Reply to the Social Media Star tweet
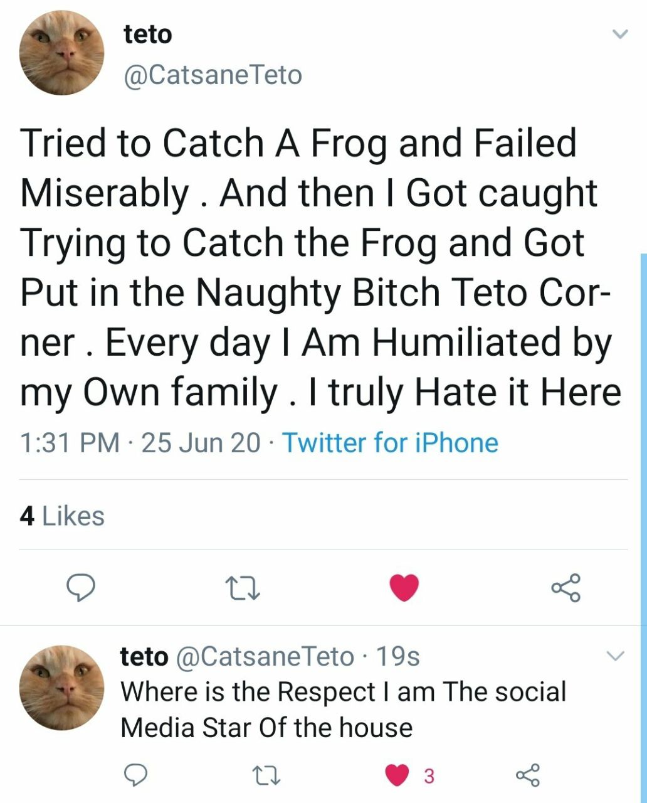Viewport: 647px width, 803px height. pos(134,776)
